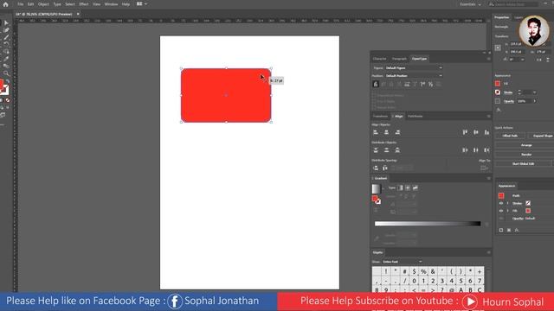
Task: Click the red rounded rectangle on artboard
Action: 226,95
